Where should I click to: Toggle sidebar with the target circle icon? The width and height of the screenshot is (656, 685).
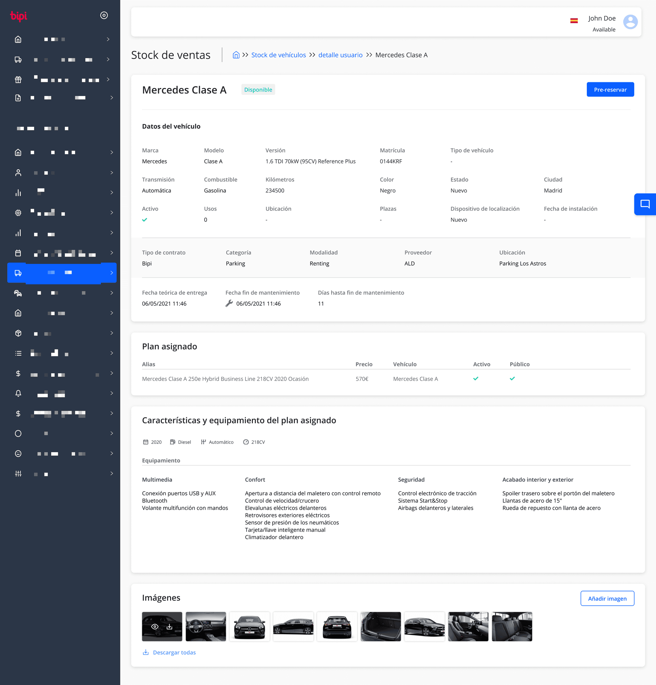(x=104, y=15)
